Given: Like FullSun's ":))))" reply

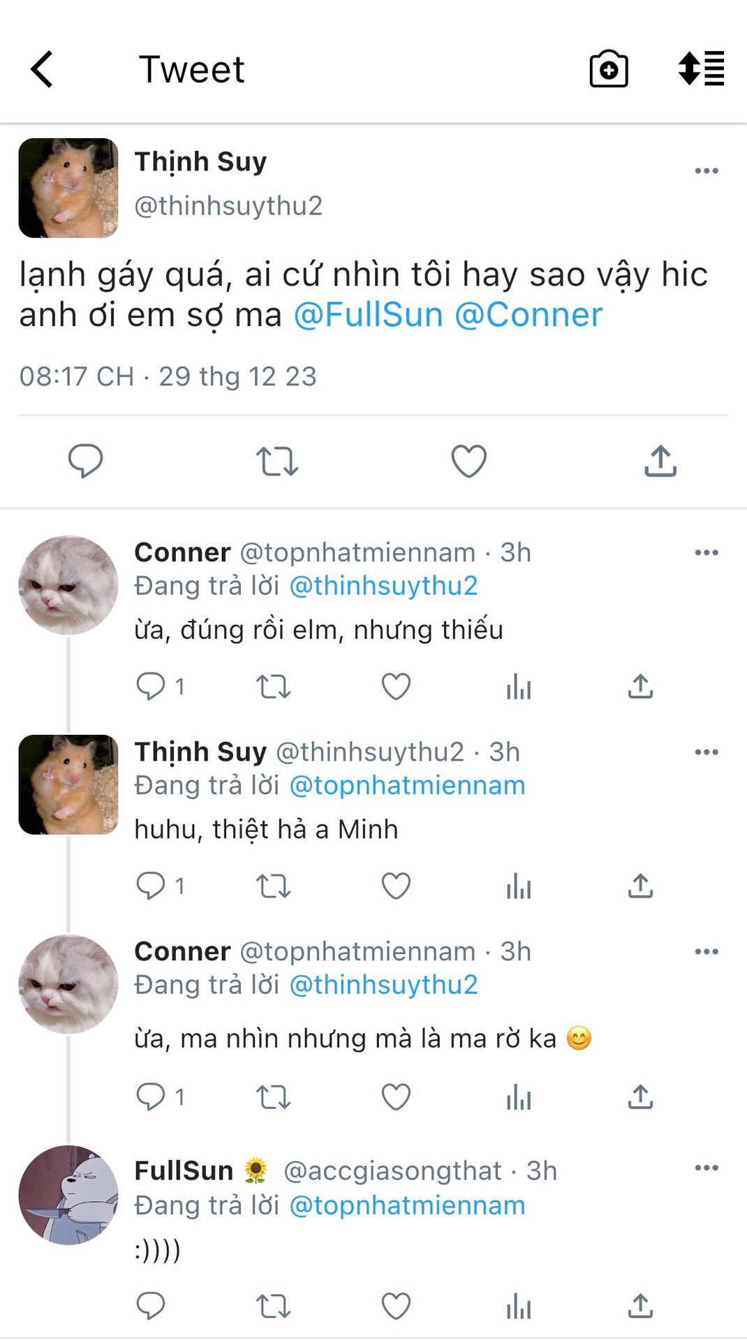Looking at the screenshot, I should click(396, 1305).
